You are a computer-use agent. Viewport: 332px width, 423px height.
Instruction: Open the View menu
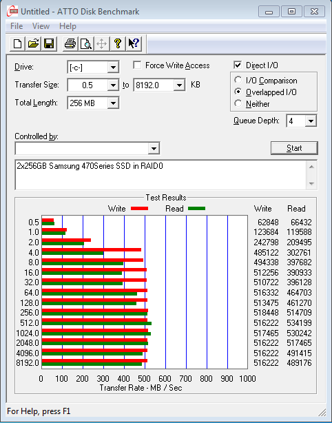pyautogui.click(x=41, y=26)
